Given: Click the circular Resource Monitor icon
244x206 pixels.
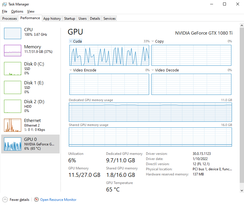Looking at the screenshot, I should 36,199.
